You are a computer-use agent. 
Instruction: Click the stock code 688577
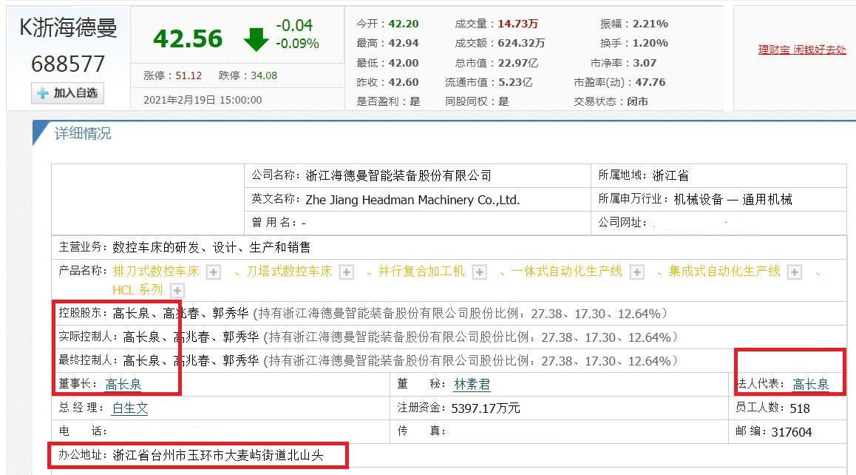[x=68, y=64]
